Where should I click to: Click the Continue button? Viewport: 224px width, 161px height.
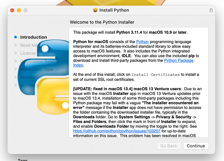coord(196,146)
